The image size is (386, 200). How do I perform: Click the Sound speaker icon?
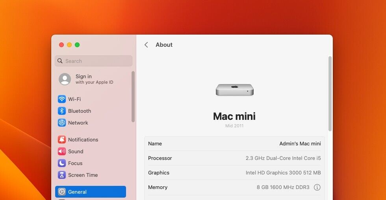tap(62, 151)
